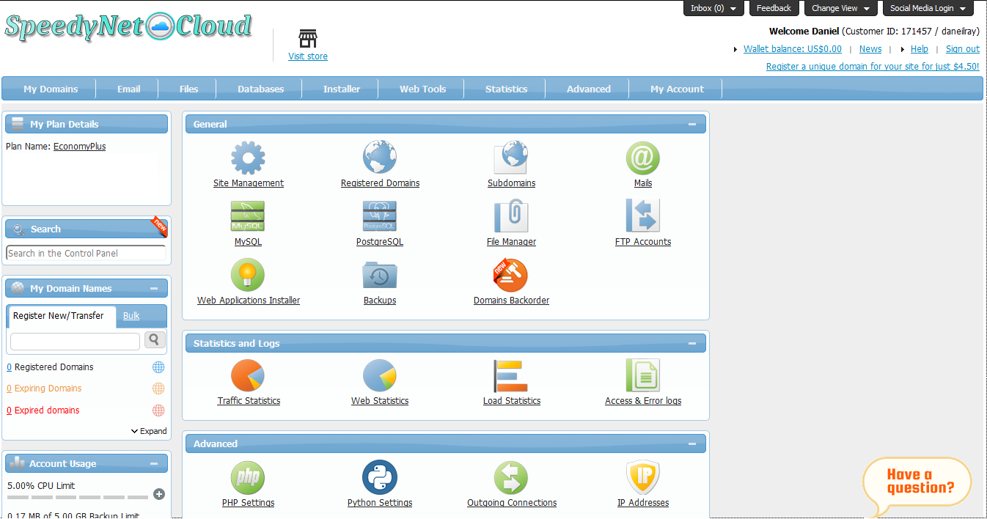Open the Mails at-sign icon
This screenshot has height=519, width=987.
643,158
